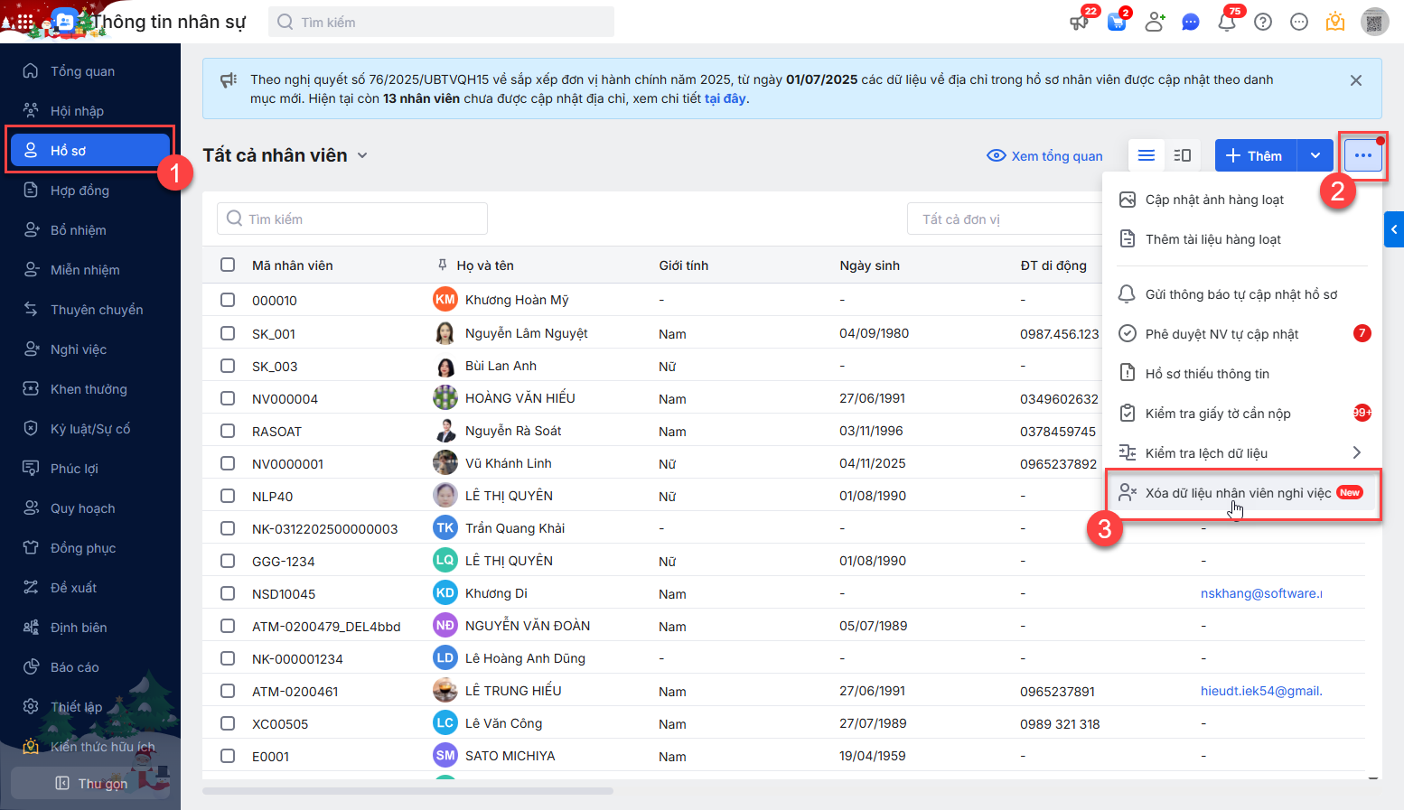Tick the checkbox for employee 000010

coord(228,300)
